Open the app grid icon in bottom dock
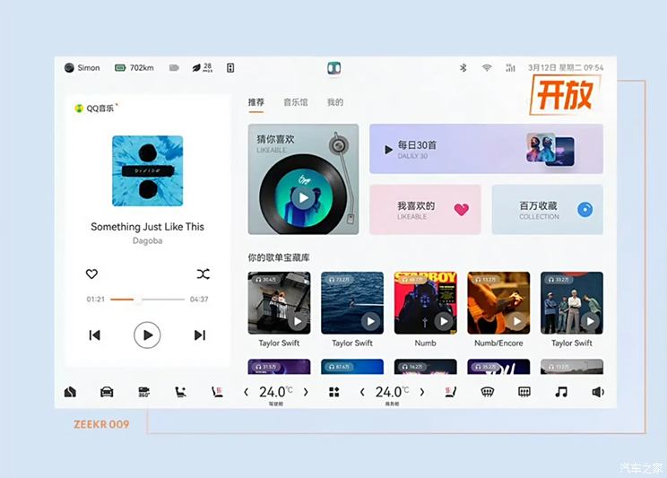The image size is (667, 478). (x=334, y=392)
